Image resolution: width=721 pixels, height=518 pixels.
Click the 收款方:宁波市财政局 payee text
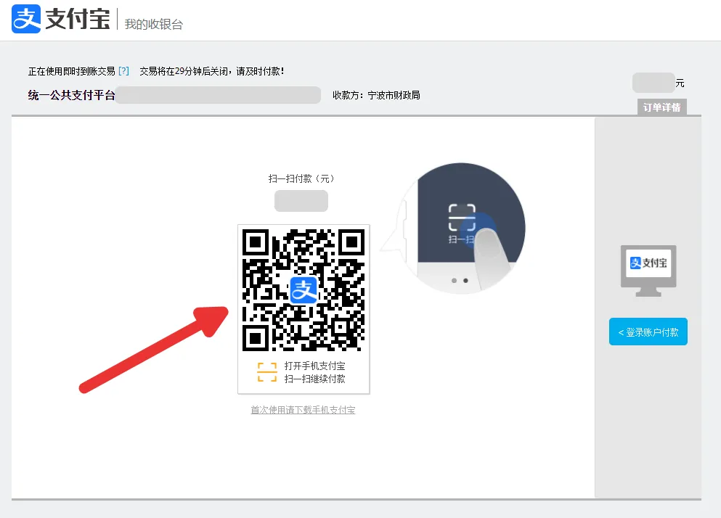click(x=376, y=95)
